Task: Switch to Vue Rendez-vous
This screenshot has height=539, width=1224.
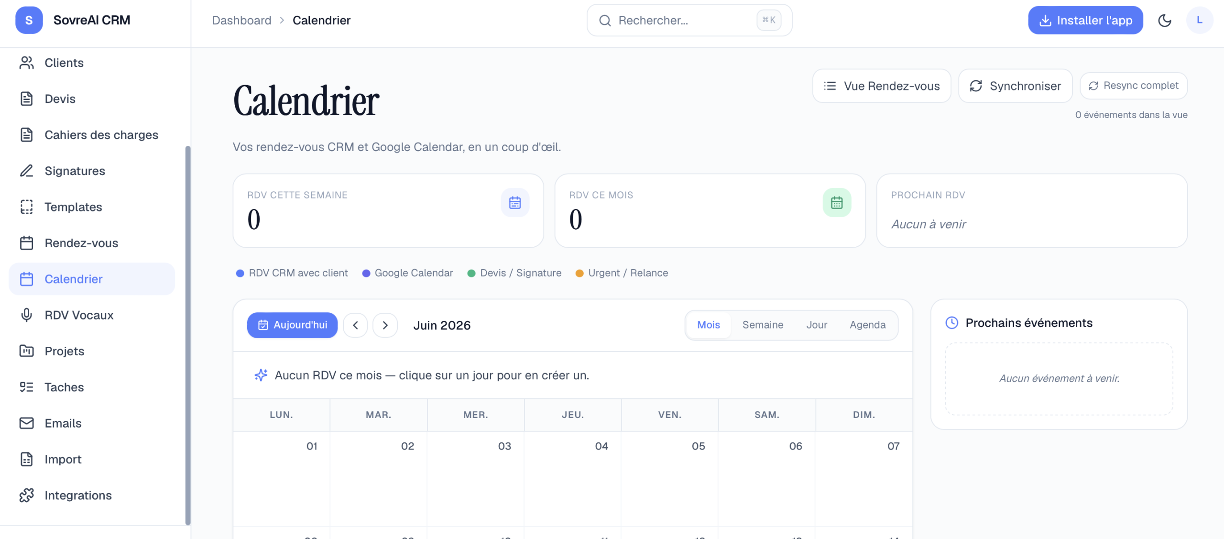Action: coord(882,86)
